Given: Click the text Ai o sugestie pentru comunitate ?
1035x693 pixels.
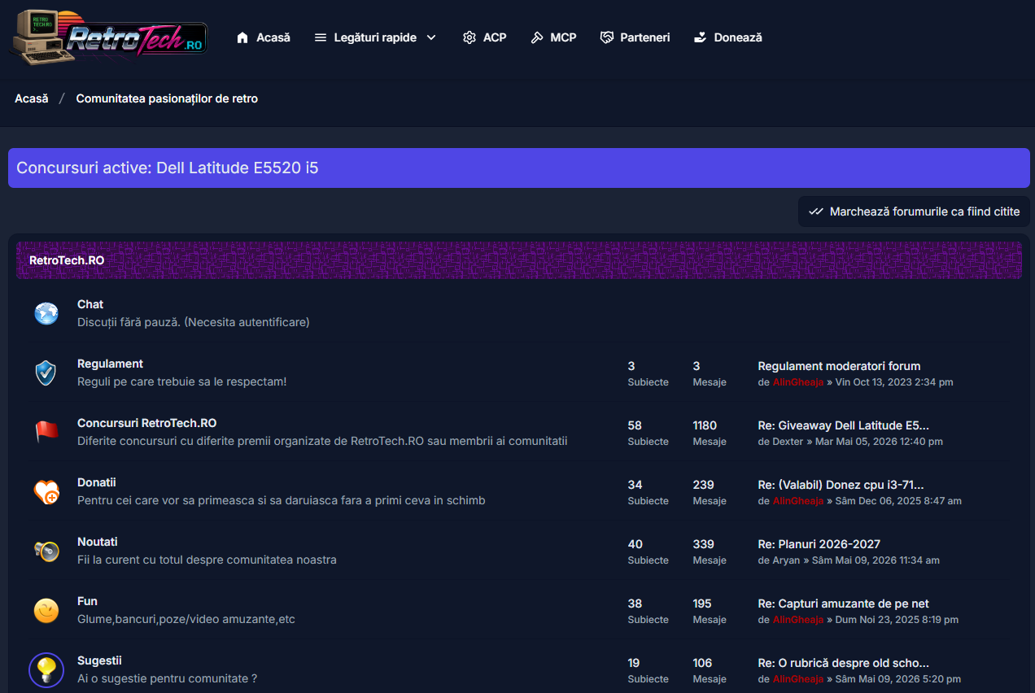Looking at the screenshot, I should pos(168,678).
